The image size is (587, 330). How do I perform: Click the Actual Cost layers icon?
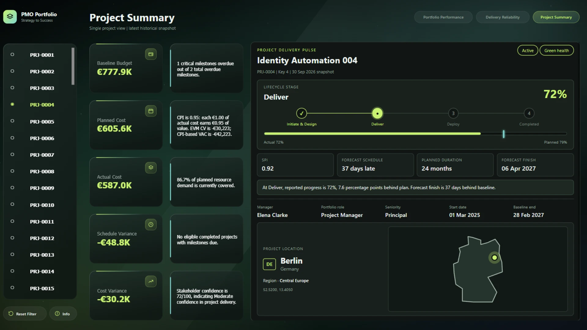151,167
